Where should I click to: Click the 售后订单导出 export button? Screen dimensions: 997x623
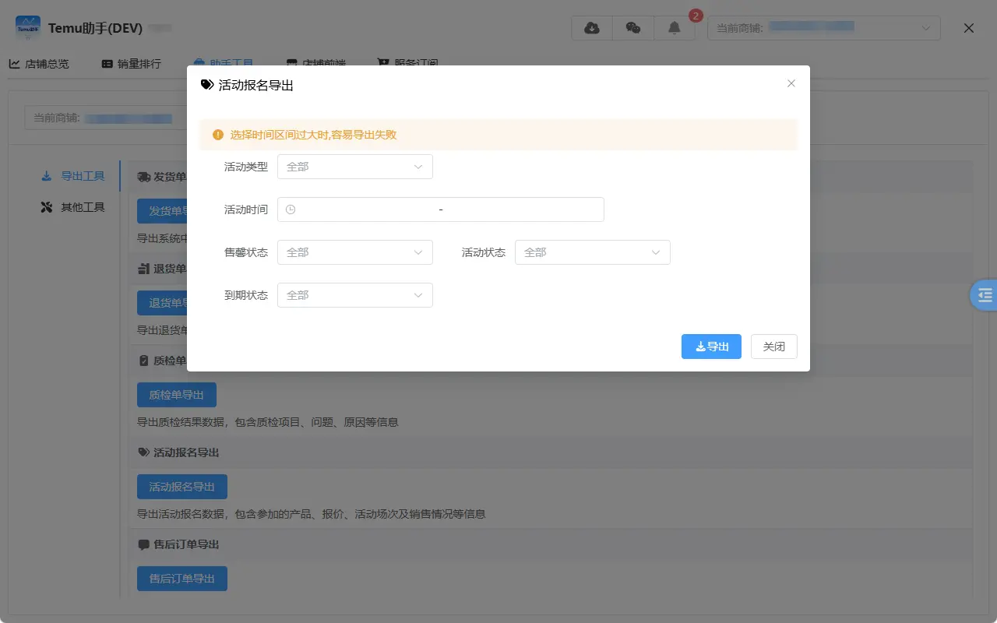point(181,578)
